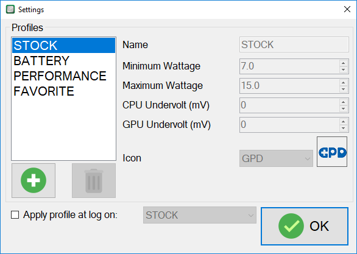
Task: Select the FAVORITE profile
Action: point(64,91)
